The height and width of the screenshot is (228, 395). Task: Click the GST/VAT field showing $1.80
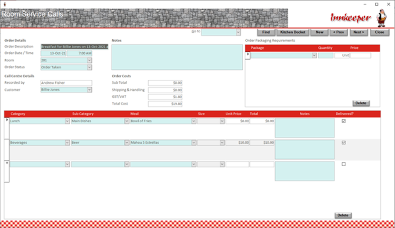click(165, 97)
